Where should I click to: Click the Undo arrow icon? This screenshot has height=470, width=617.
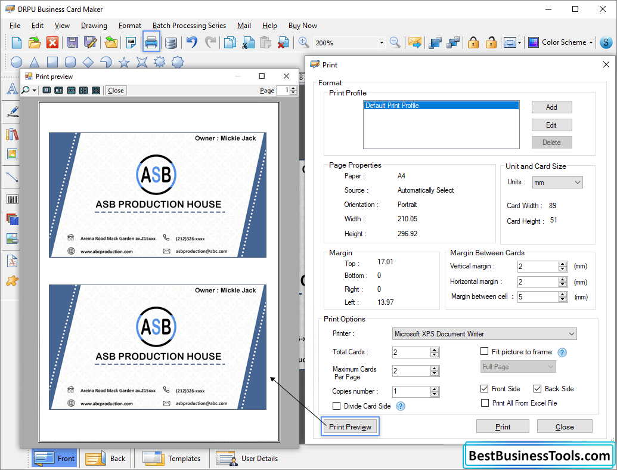pos(191,42)
